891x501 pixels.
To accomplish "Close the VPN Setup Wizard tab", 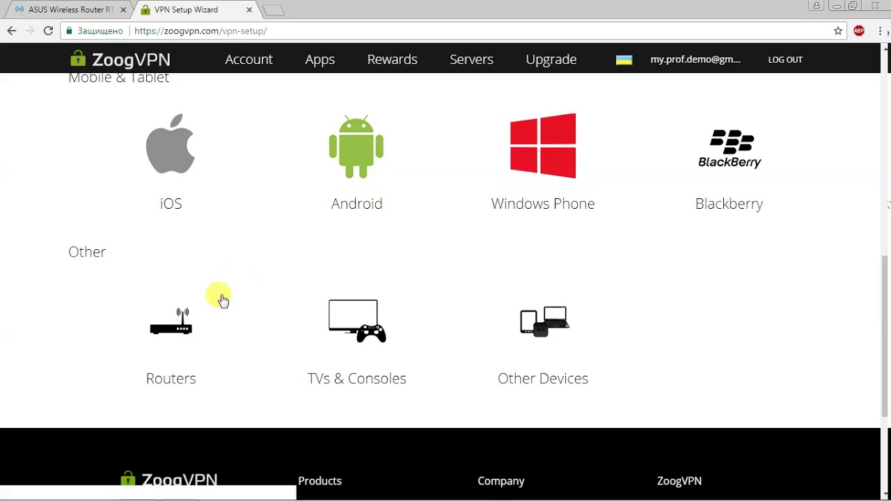I will (x=249, y=10).
